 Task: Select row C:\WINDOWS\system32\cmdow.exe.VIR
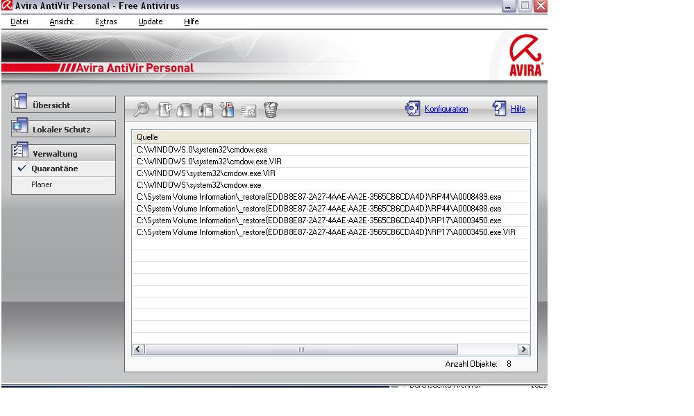(330, 173)
